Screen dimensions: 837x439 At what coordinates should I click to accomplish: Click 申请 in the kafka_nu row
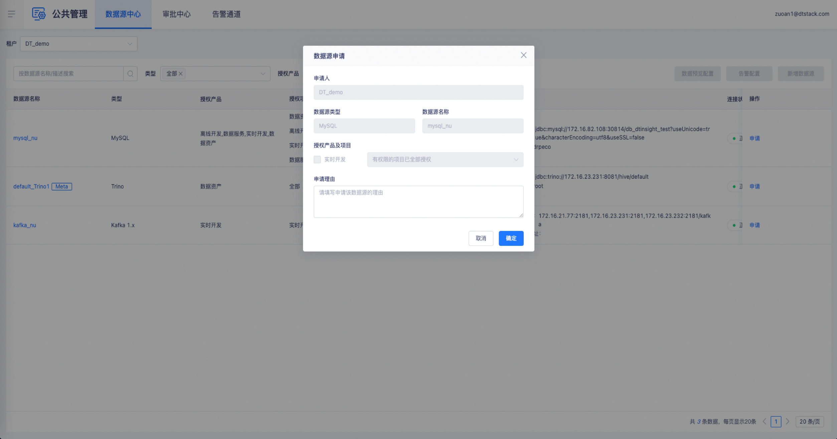(x=755, y=225)
